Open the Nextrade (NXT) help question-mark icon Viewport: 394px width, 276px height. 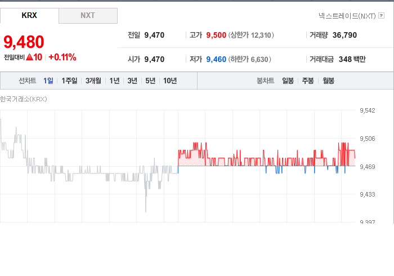(381, 16)
